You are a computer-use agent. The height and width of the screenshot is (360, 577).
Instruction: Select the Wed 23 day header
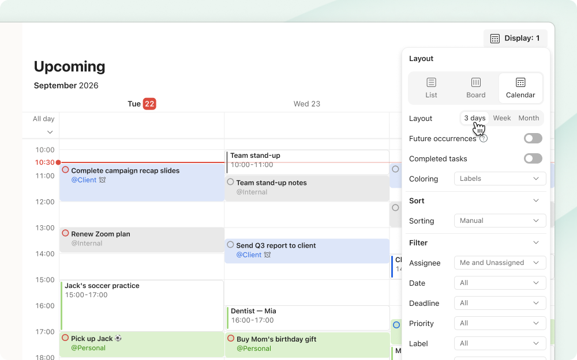point(307,104)
